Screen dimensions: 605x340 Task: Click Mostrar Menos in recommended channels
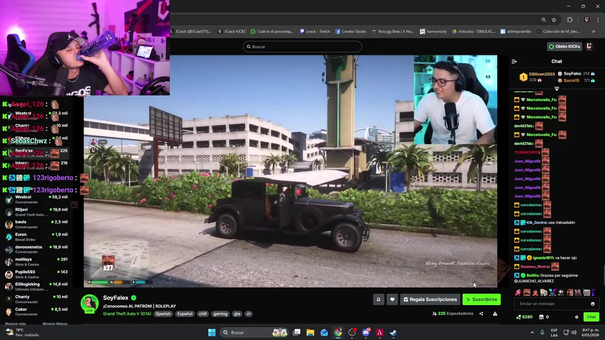(55, 323)
